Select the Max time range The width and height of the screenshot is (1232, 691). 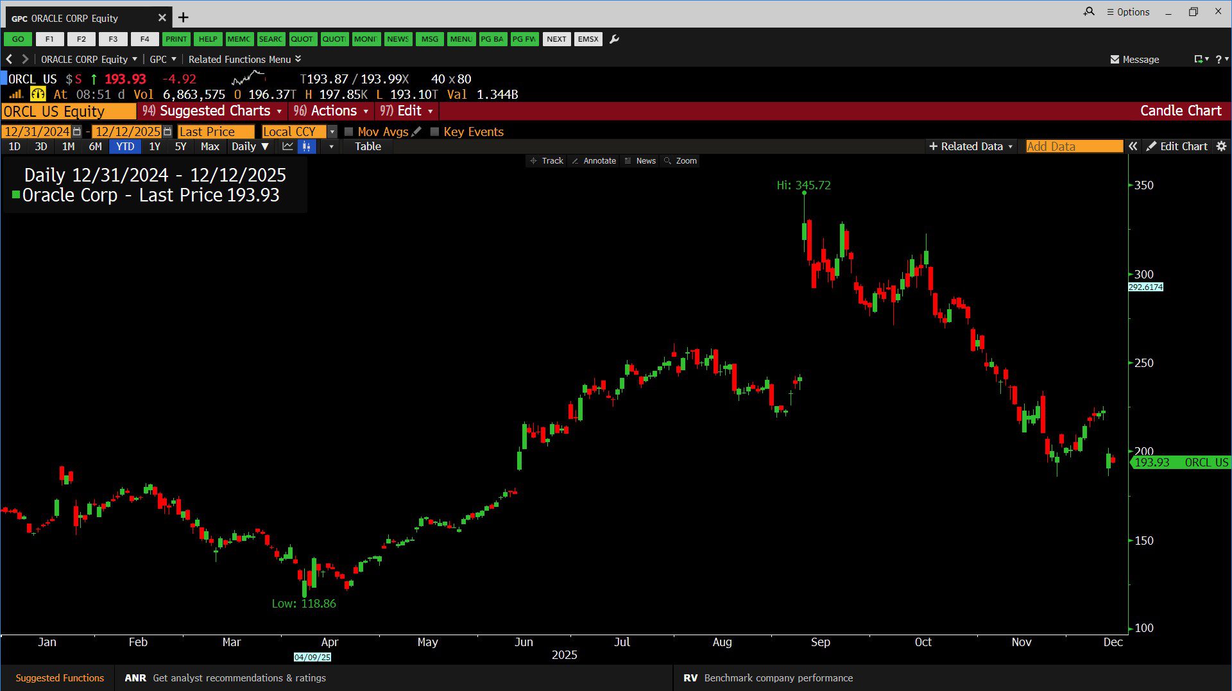click(x=210, y=146)
